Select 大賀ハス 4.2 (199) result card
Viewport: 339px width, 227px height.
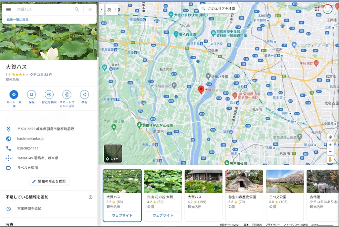click(x=204, y=196)
